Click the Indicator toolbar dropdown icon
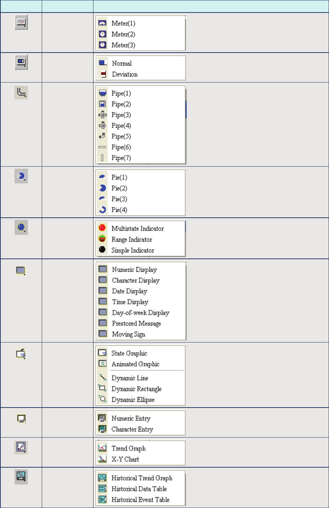The height and width of the screenshot is (508, 329). click(21, 227)
